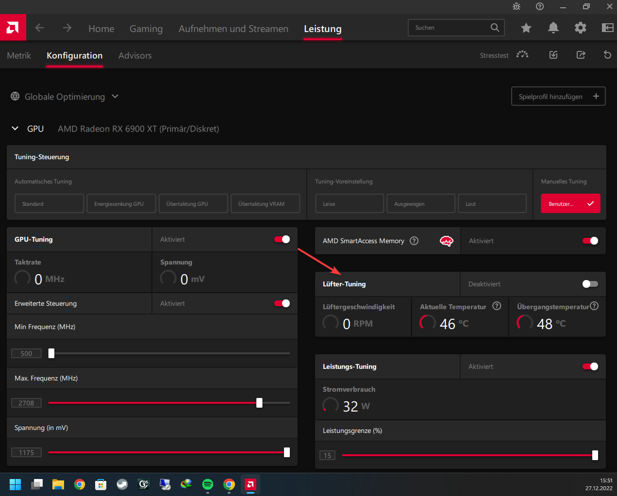Click Spannung value box 1175
Screen dimensions: 617x496
[26, 452]
